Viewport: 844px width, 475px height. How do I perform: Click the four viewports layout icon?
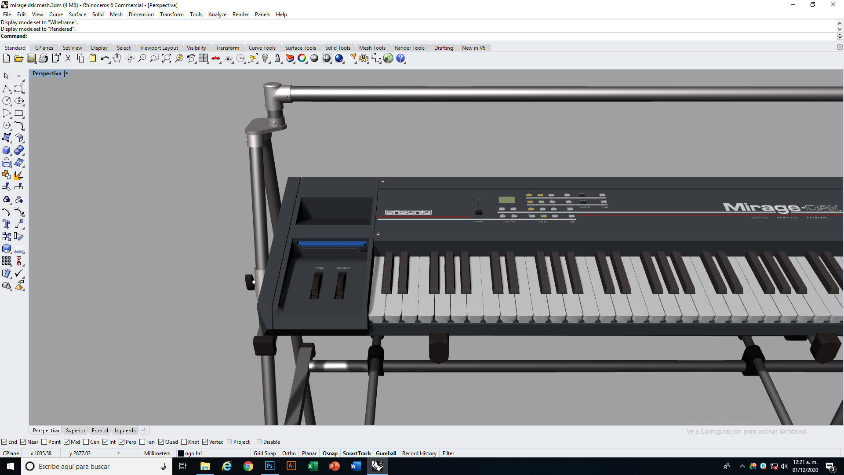203,58
